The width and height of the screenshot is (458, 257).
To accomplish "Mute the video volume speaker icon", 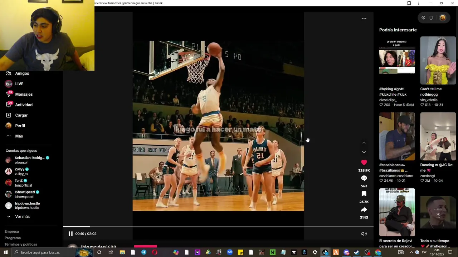I will coord(364,234).
